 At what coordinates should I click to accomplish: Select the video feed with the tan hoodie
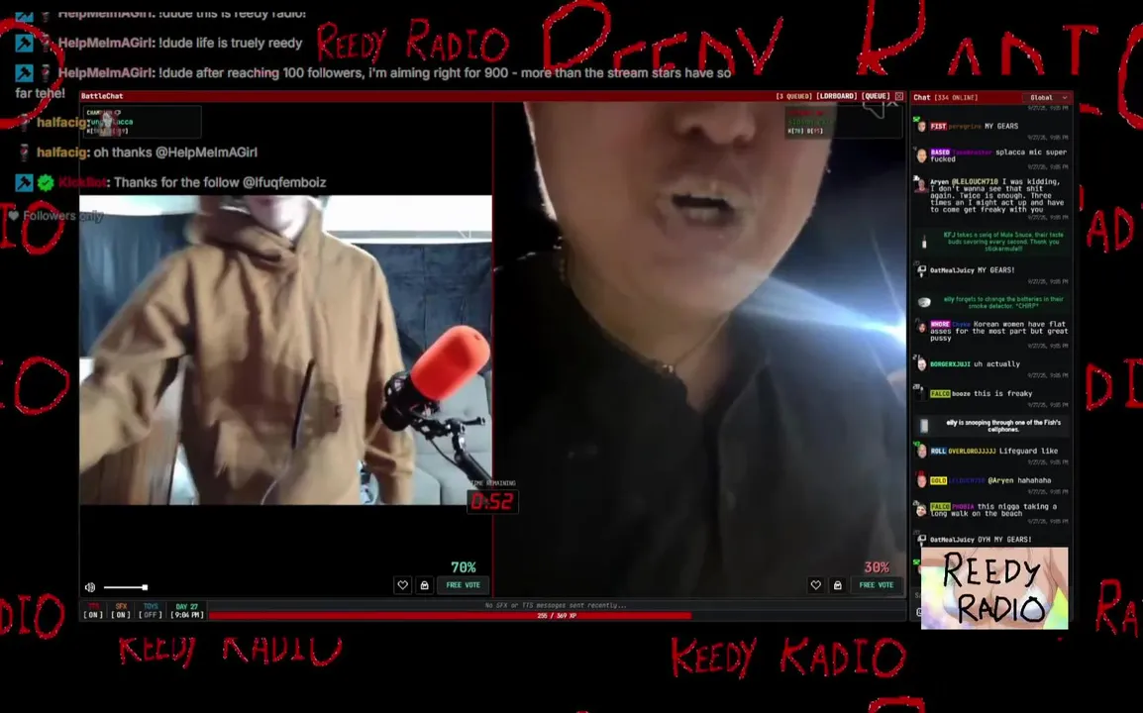pos(285,350)
